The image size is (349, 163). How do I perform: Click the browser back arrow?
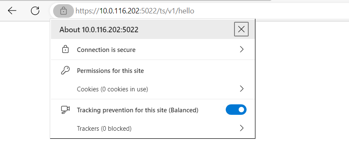tap(12, 10)
